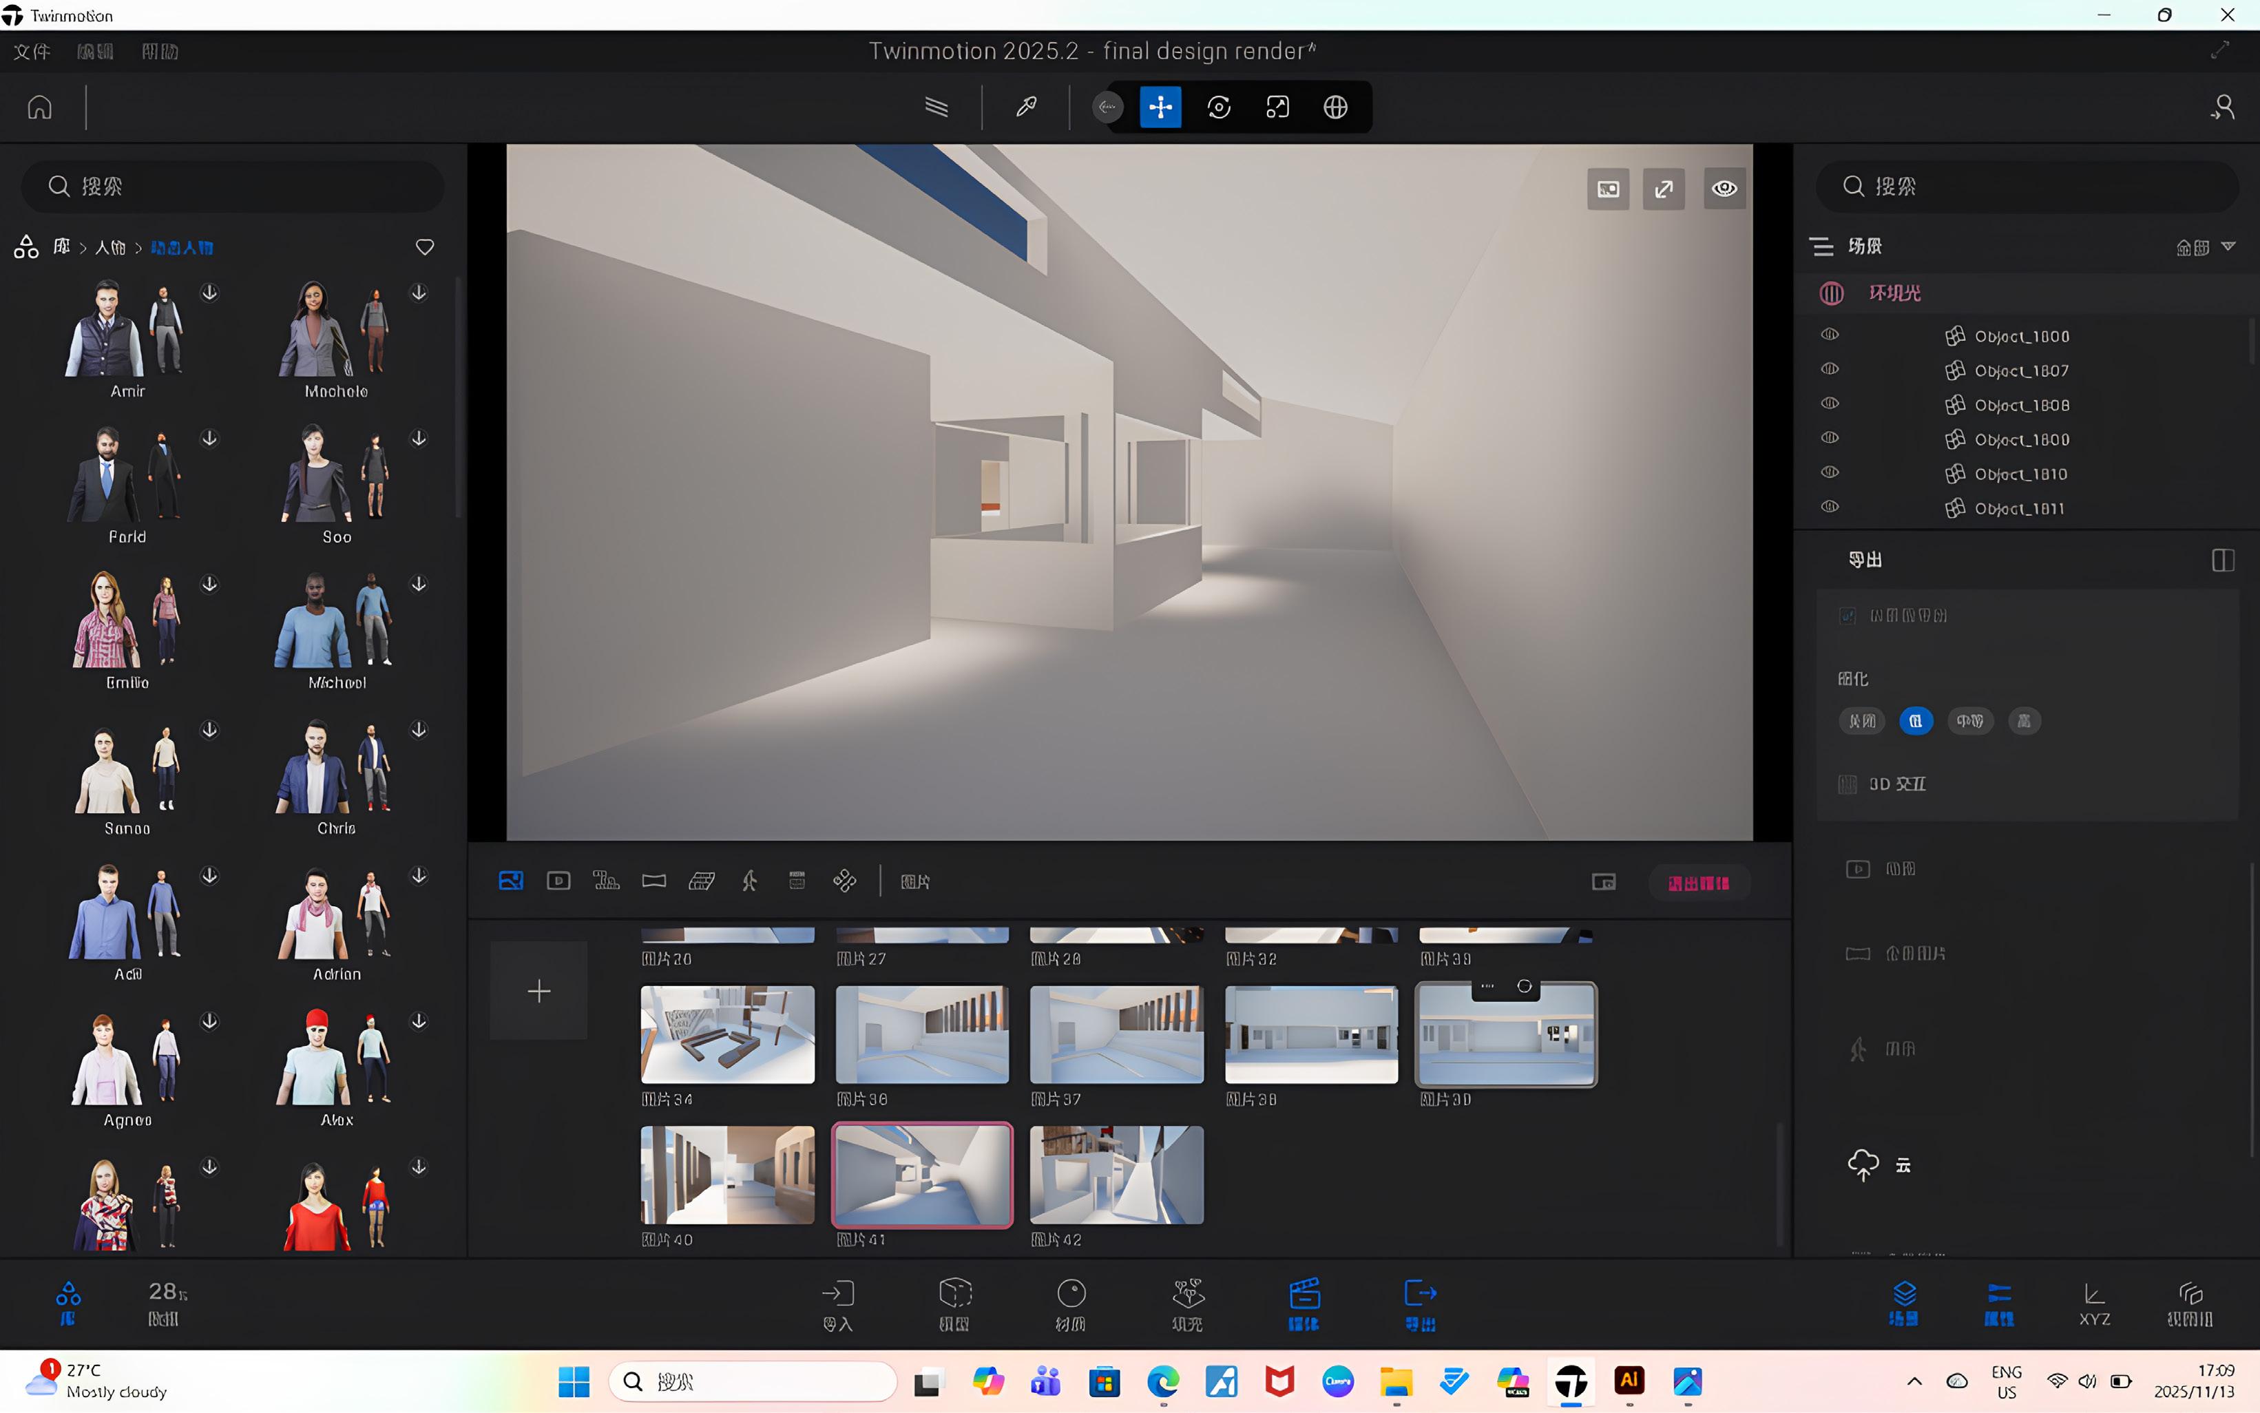Expand the scene graph hamburger menu
Image resolution: width=2260 pixels, height=1413 pixels.
[1821, 247]
